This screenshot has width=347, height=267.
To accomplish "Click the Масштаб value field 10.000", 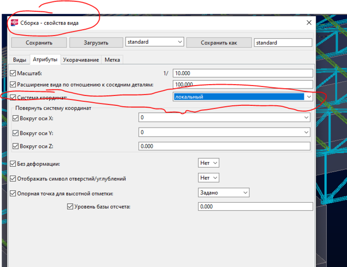I will click(x=243, y=73).
